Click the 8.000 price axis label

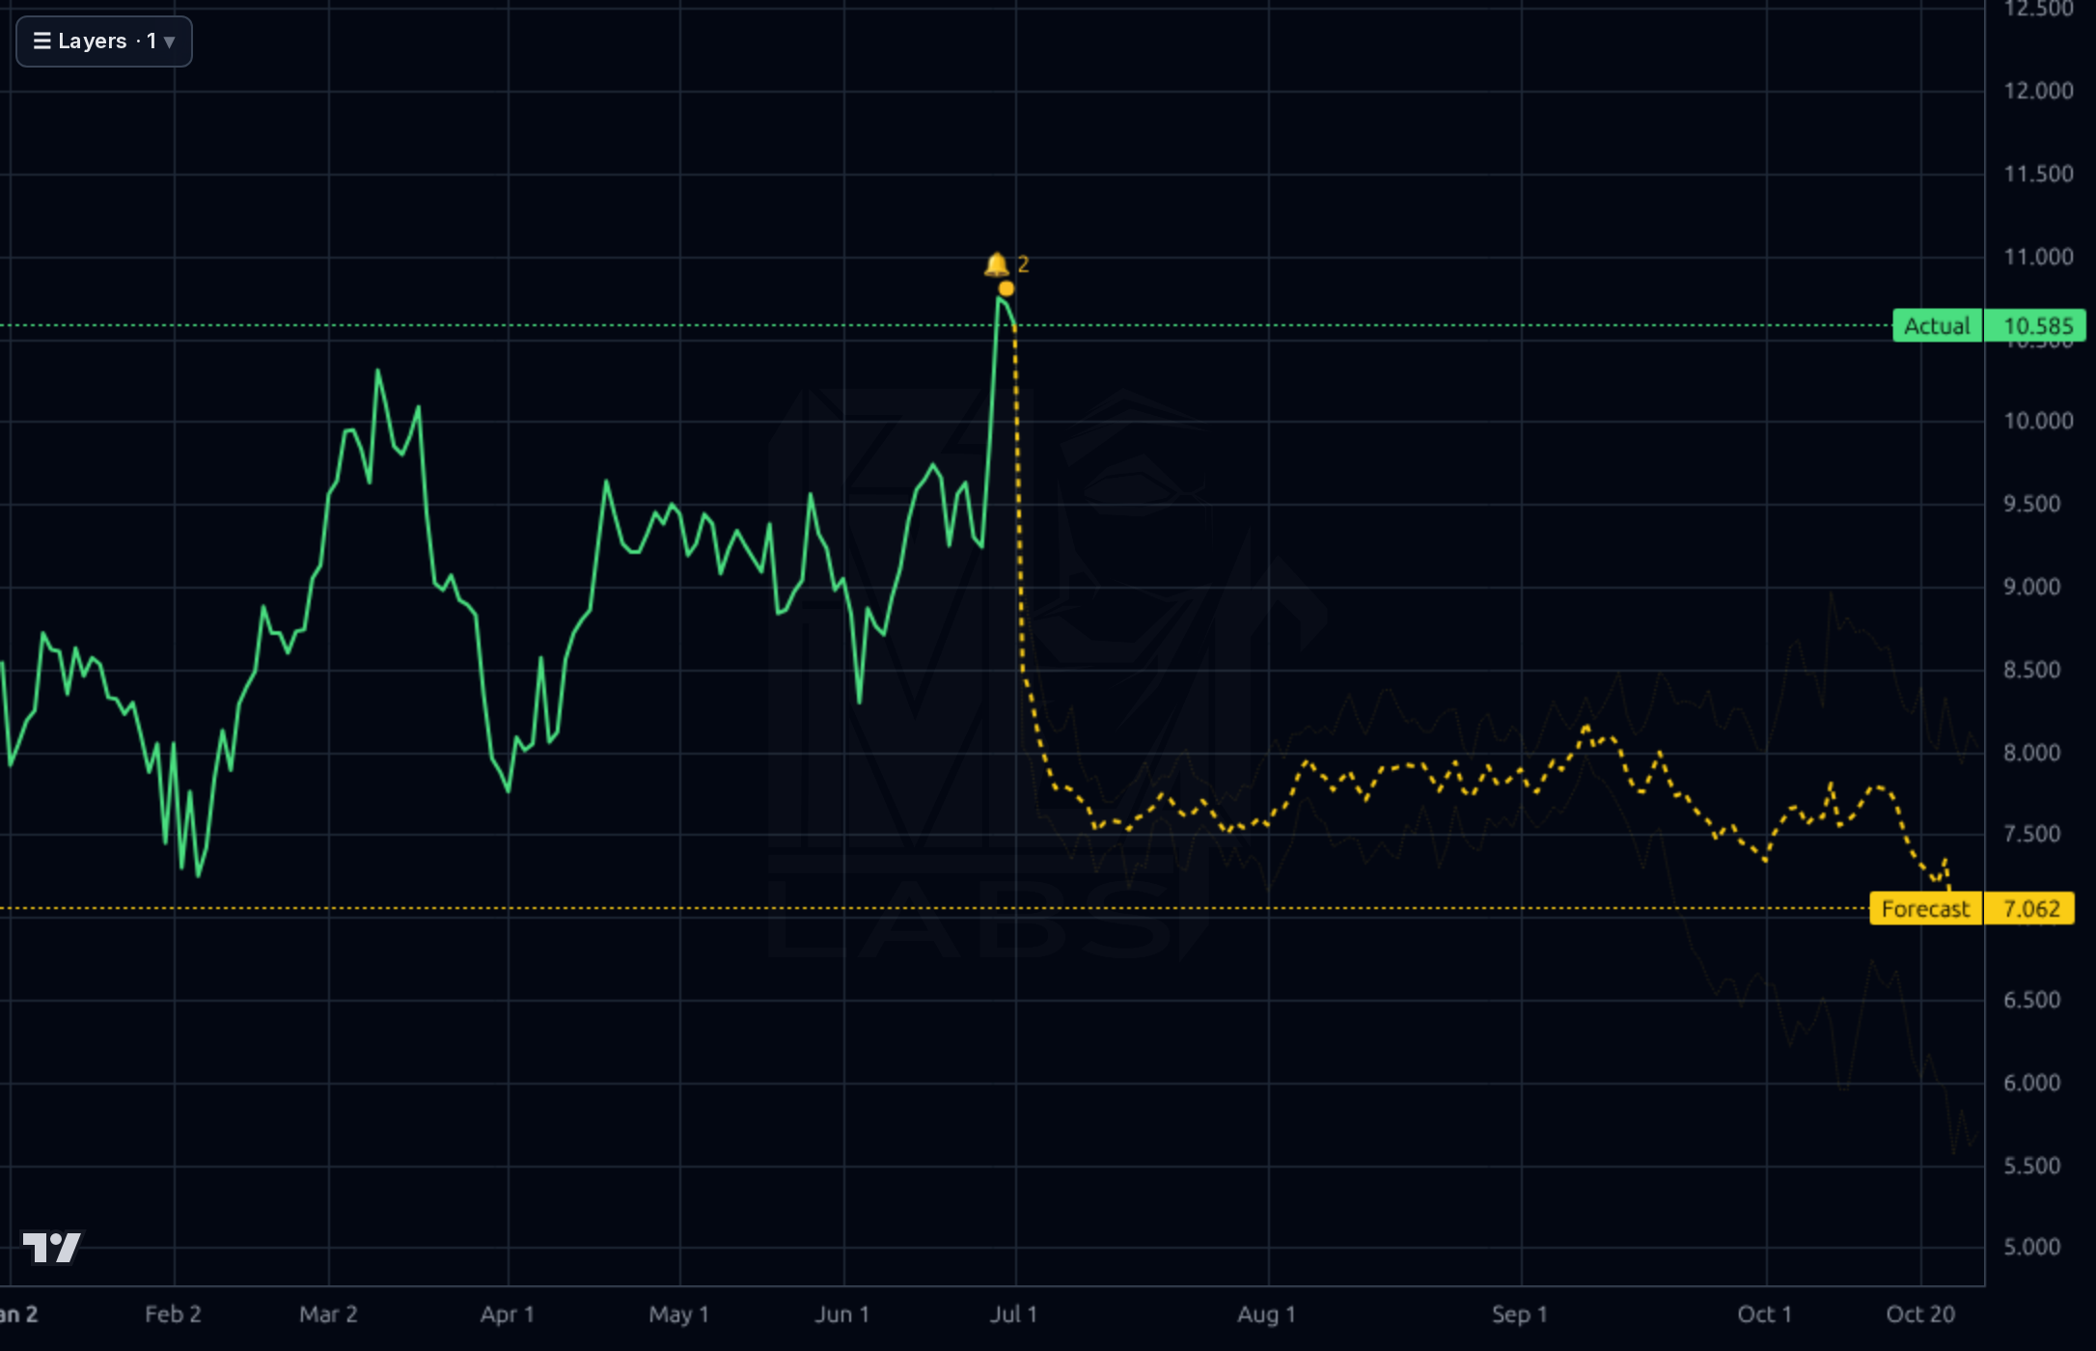click(2032, 753)
